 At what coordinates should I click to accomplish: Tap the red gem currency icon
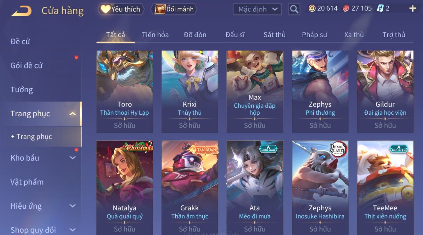[x=346, y=9]
